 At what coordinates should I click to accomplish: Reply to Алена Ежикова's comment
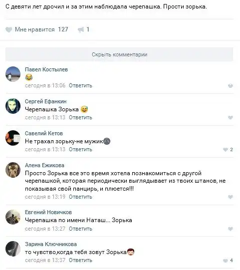[80, 197]
